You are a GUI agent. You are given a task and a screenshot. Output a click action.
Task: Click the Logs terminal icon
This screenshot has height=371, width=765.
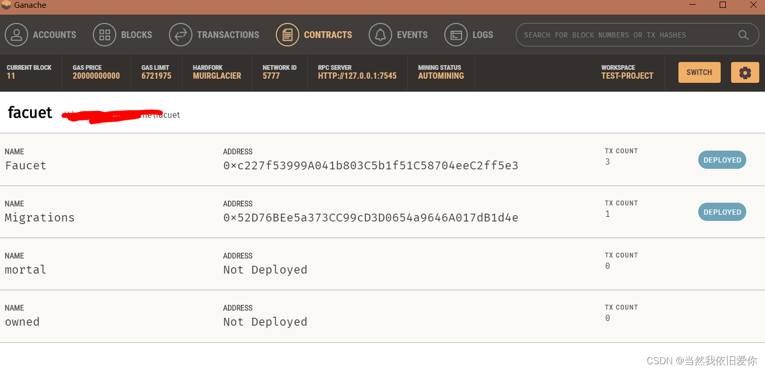(x=456, y=35)
